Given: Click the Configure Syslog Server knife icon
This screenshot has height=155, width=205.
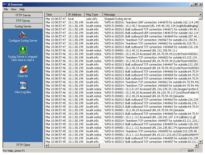Looking at the screenshot, I should click(23, 34).
